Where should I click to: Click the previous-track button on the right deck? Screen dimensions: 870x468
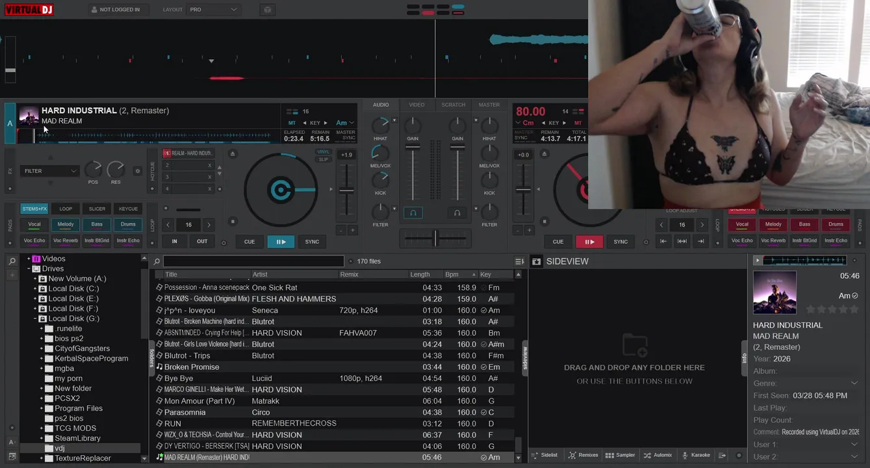663,241
